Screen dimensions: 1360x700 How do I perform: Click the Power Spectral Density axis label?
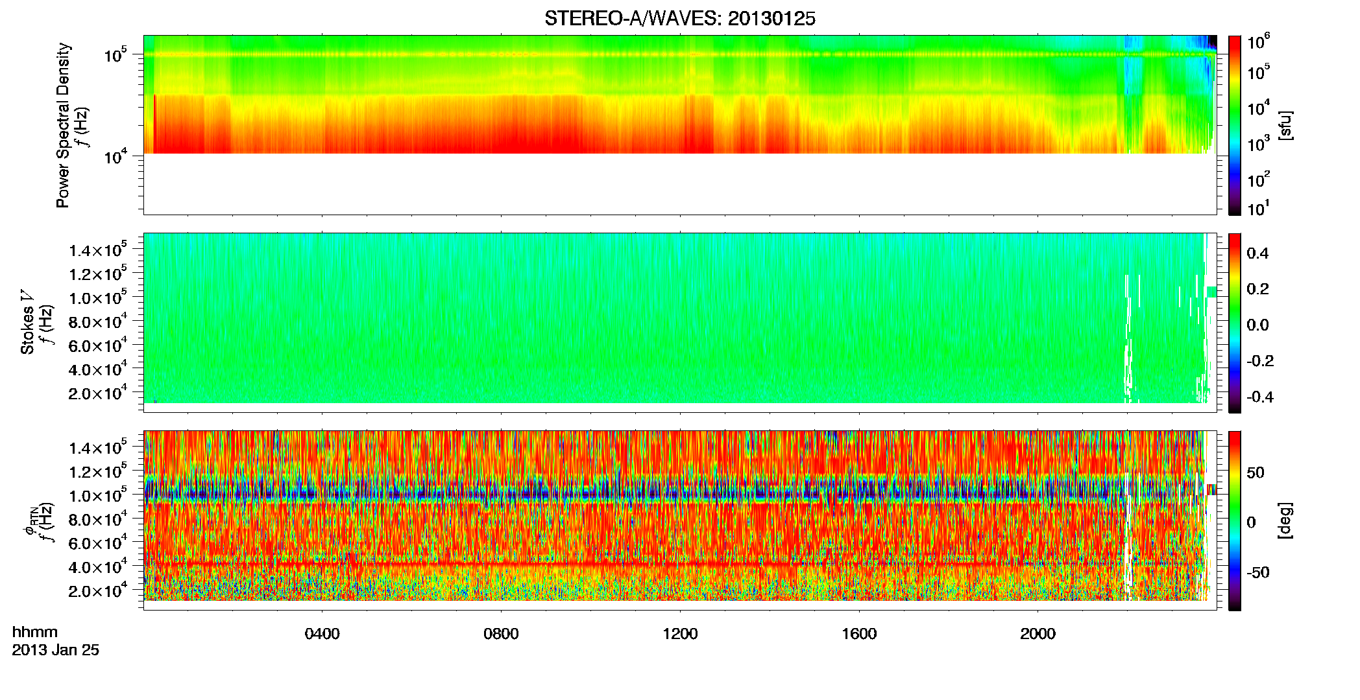click(63, 125)
